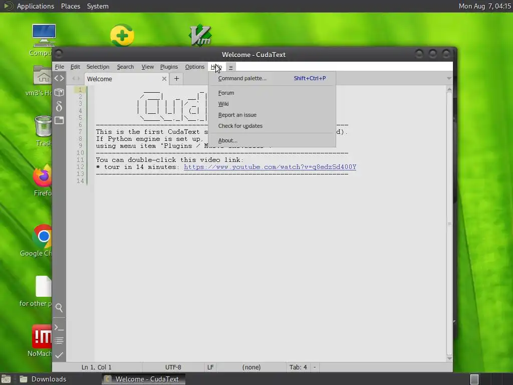
Task: Choose Forum in the Help menu
Action: (272, 93)
